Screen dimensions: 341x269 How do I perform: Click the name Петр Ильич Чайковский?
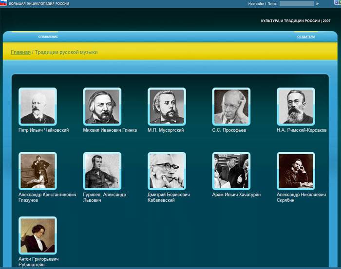(x=43, y=130)
